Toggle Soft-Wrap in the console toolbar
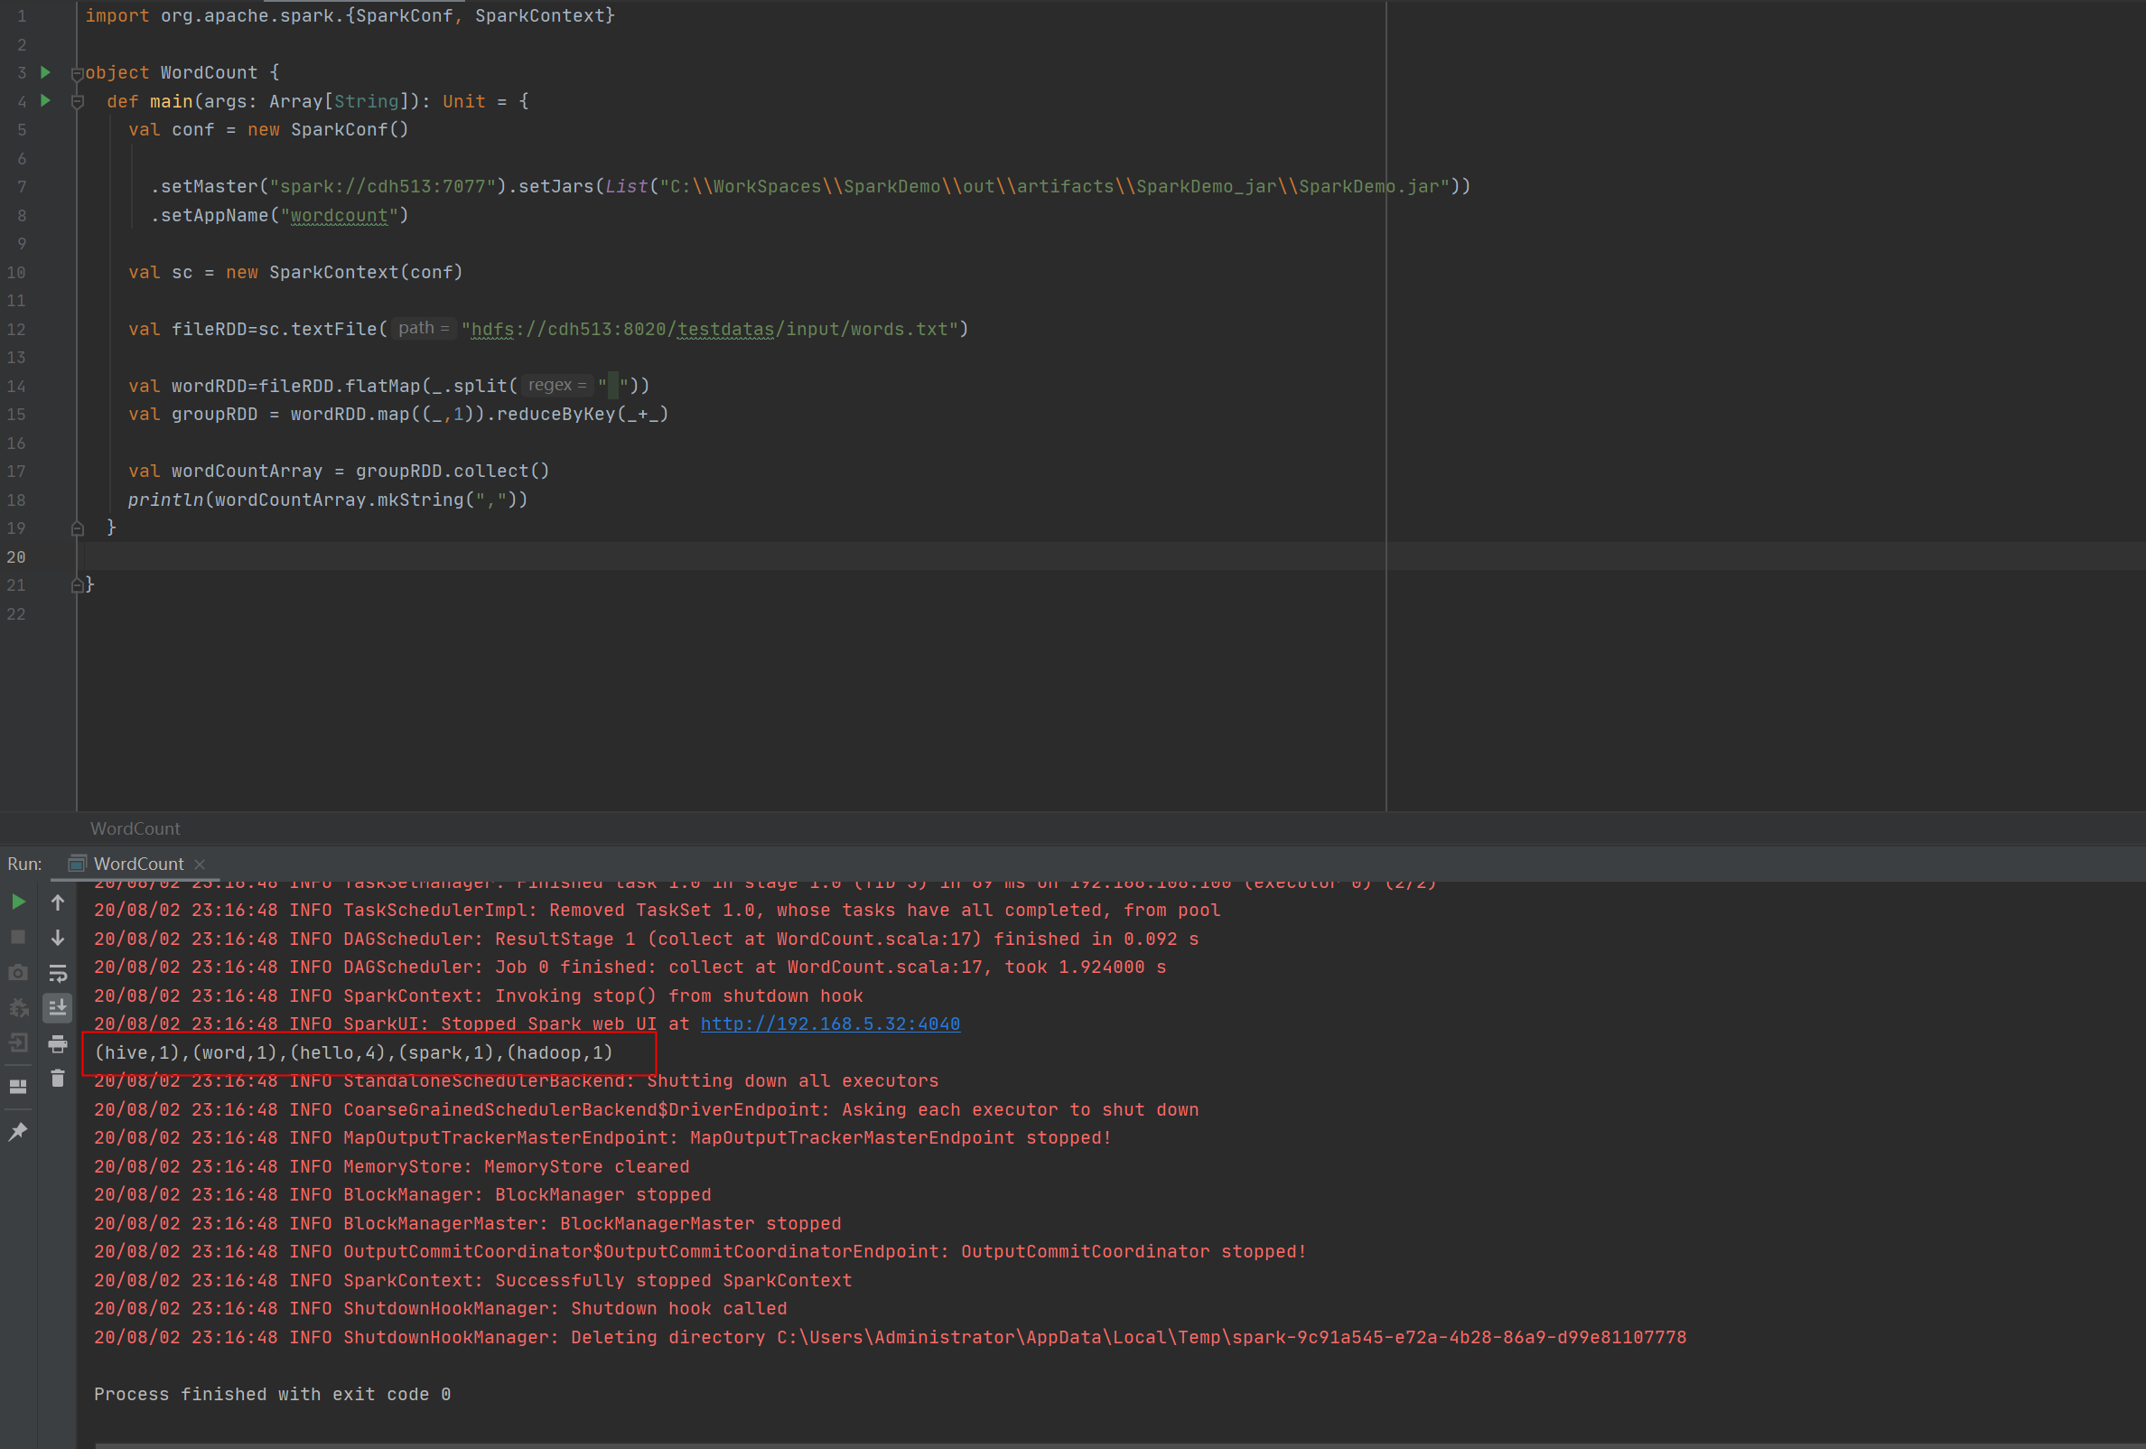Screen dimensions: 2146x1449 coord(57,972)
